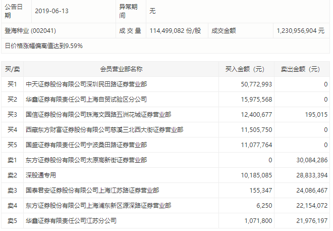Screen dimensions: 333x231
Task: Click the 买4 rank cell
Action: pyautogui.click(x=12, y=130)
